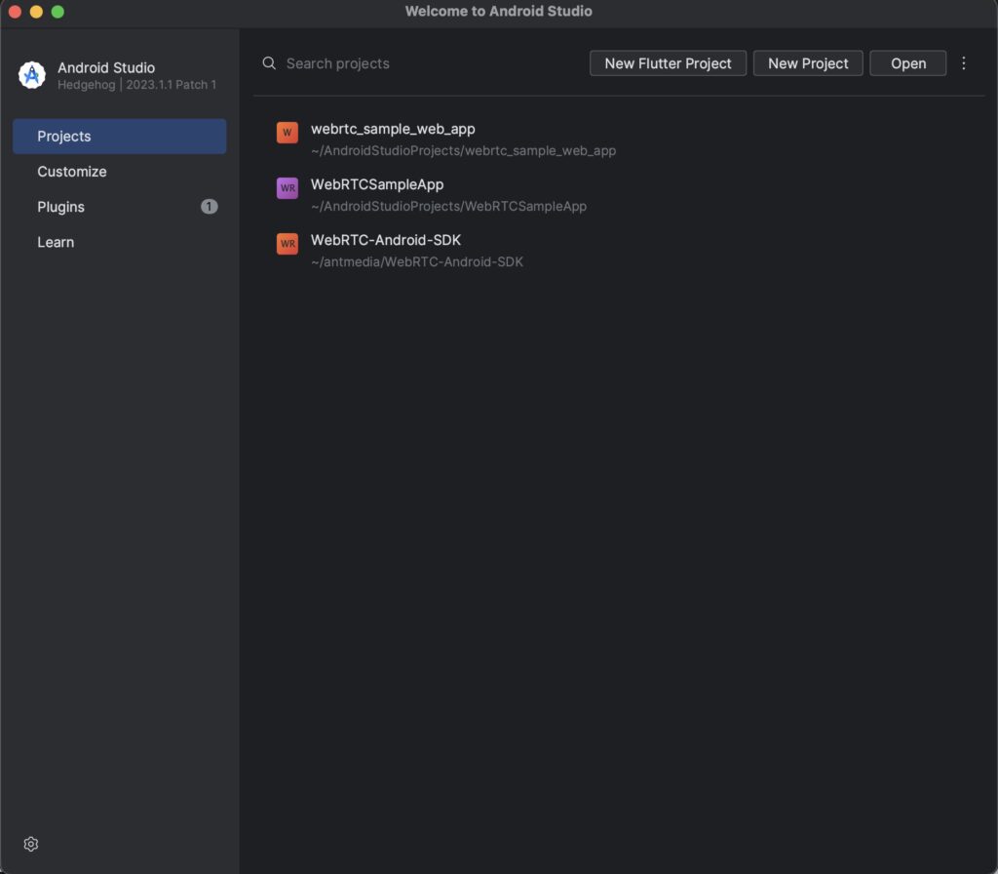Click the orange W icon for webrtc_sample_web_app
Viewport: 998px width, 874px height.
click(288, 133)
